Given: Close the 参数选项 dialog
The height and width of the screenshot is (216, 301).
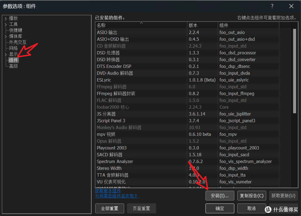Looking at the screenshot, I should tap(291, 6).
